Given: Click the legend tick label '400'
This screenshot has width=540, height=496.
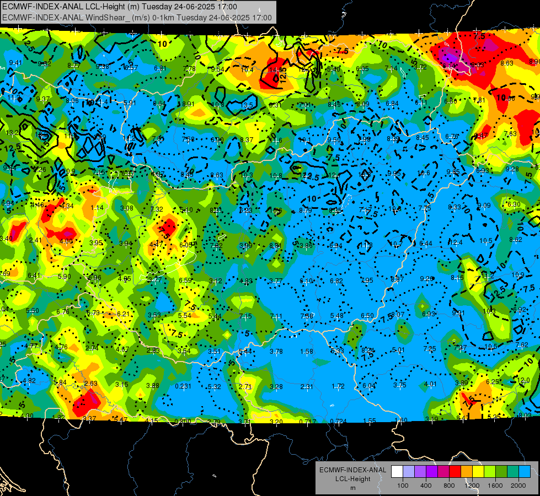Looking at the screenshot, I should pyautogui.click(x=426, y=486).
